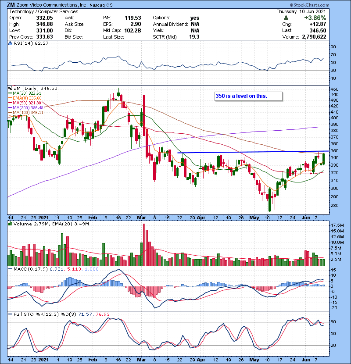This screenshot has height=364, width=351.
Task: Select the '350 is a level on this.' annotation
Action: 249,96
